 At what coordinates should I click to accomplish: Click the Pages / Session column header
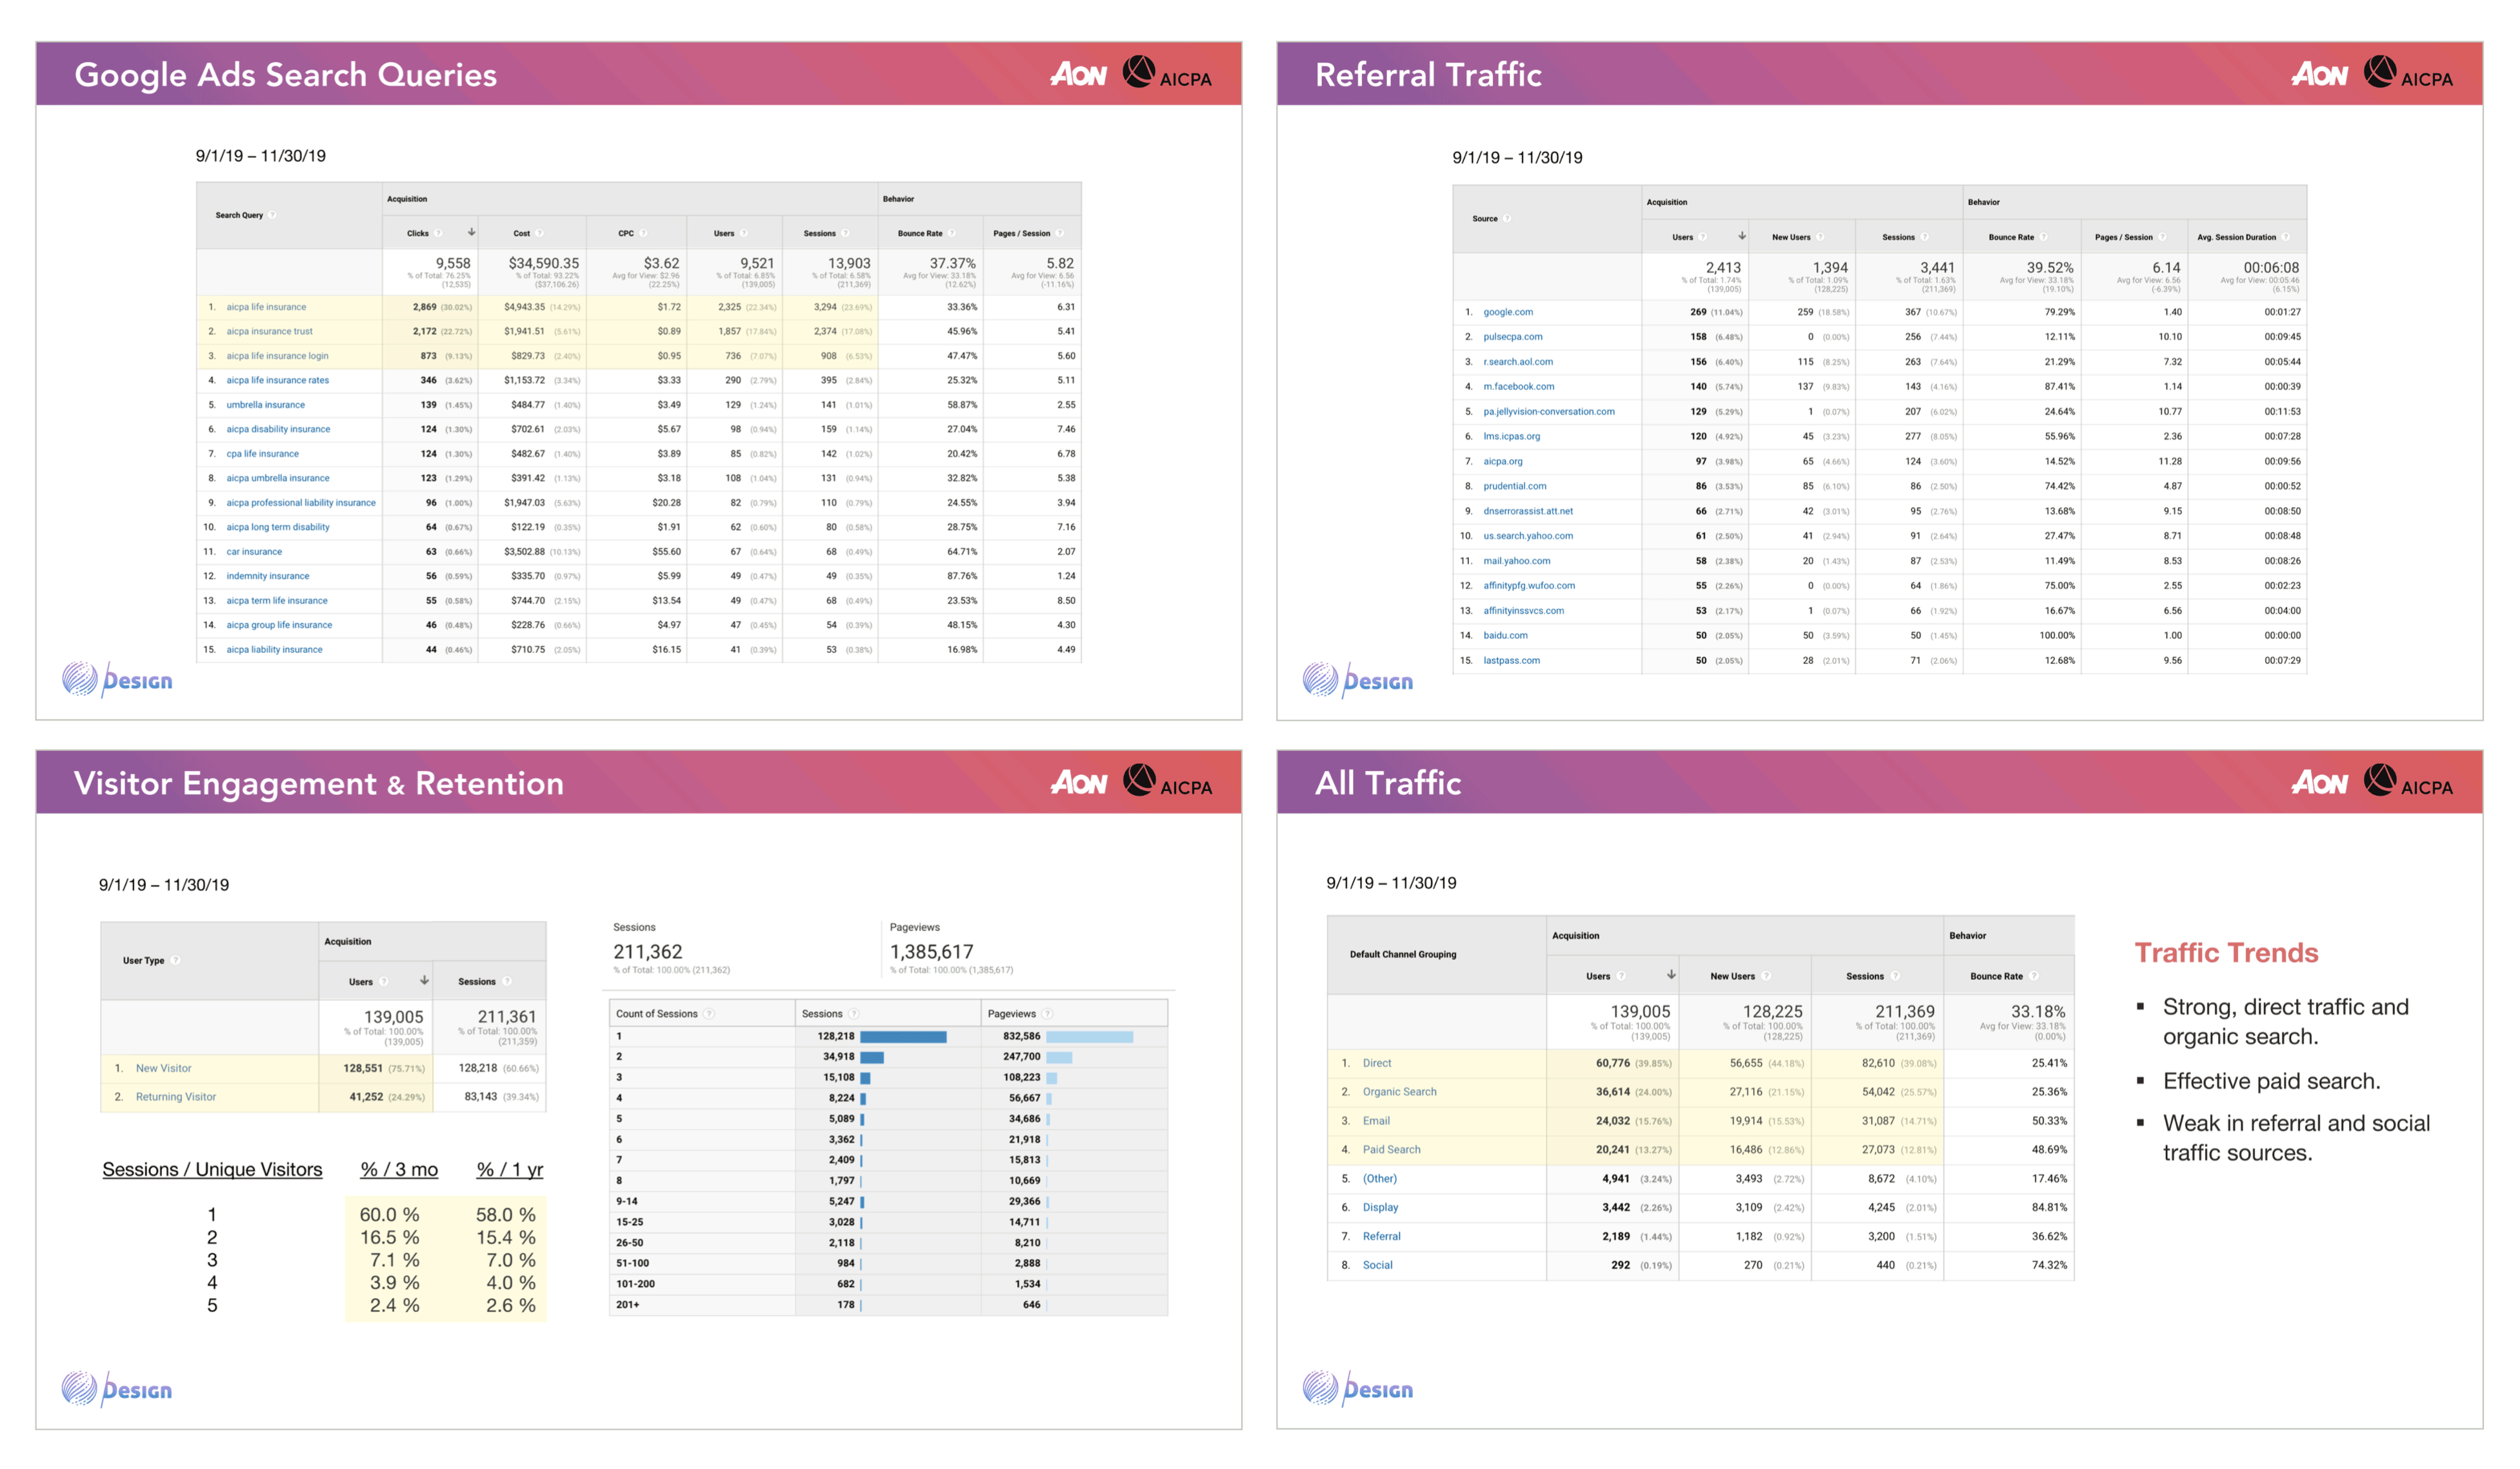tap(1021, 233)
